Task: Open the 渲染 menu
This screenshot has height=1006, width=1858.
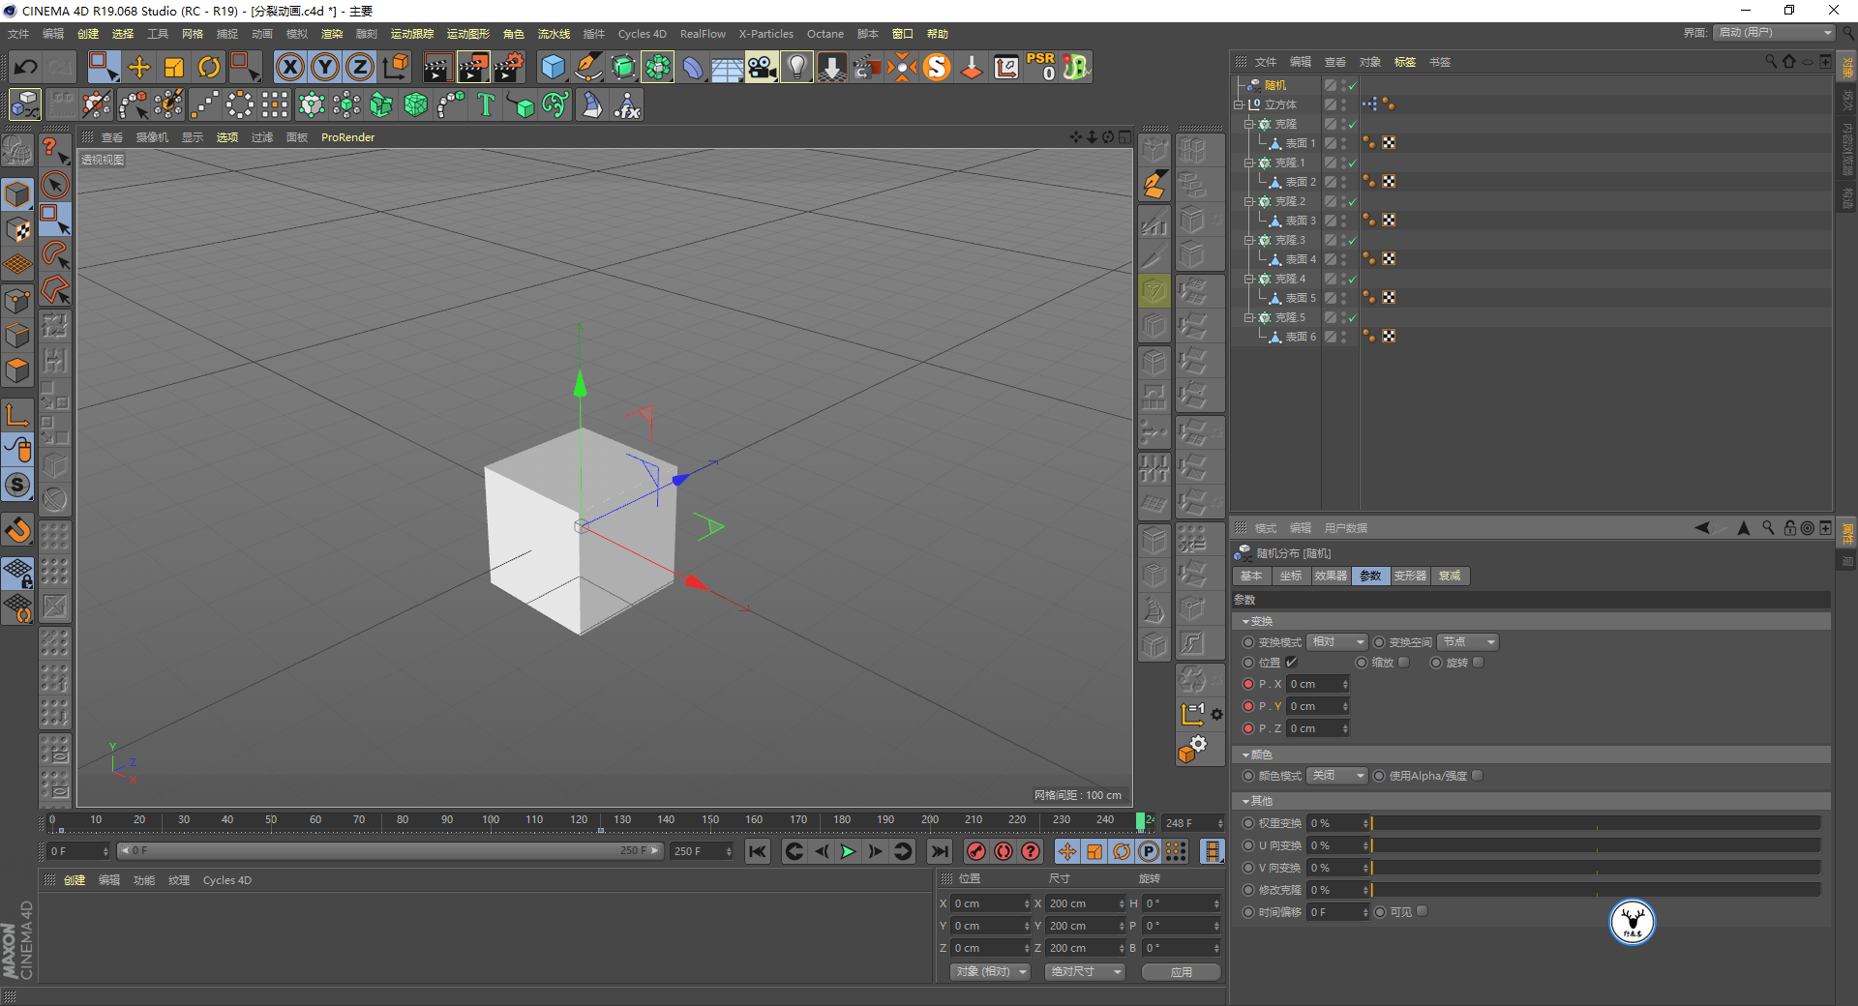Action: [x=331, y=34]
